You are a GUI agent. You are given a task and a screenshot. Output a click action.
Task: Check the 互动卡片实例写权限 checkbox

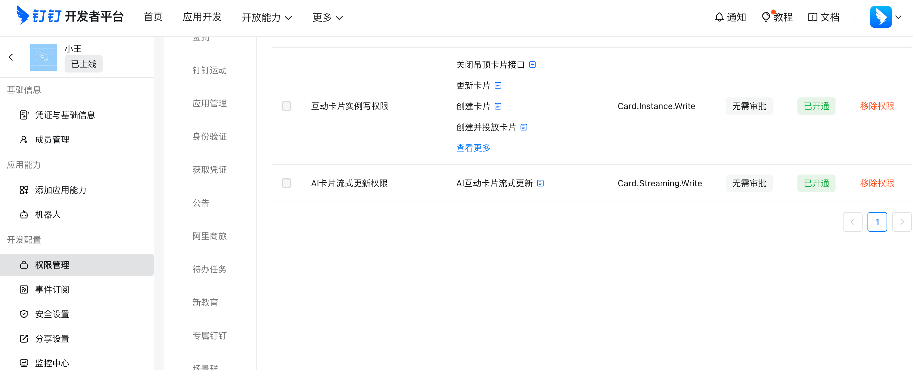click(x=287, y=106)
